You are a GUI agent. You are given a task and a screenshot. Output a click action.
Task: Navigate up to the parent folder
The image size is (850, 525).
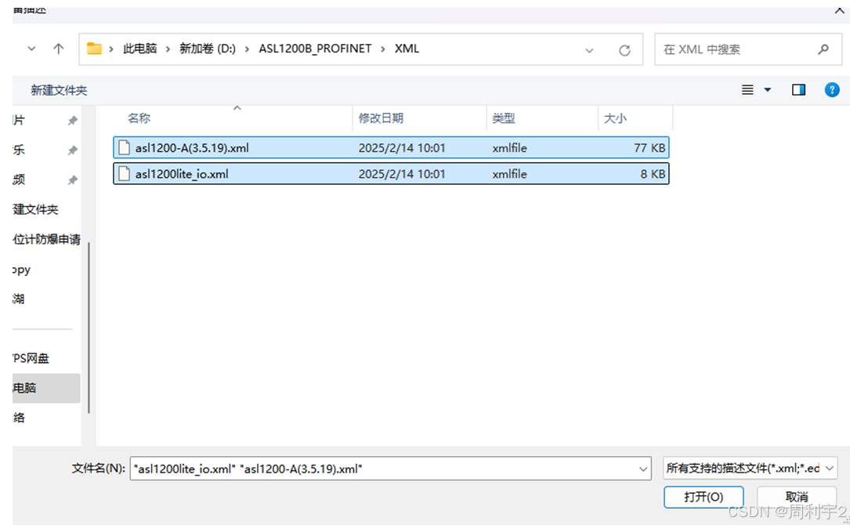(59, 49)
